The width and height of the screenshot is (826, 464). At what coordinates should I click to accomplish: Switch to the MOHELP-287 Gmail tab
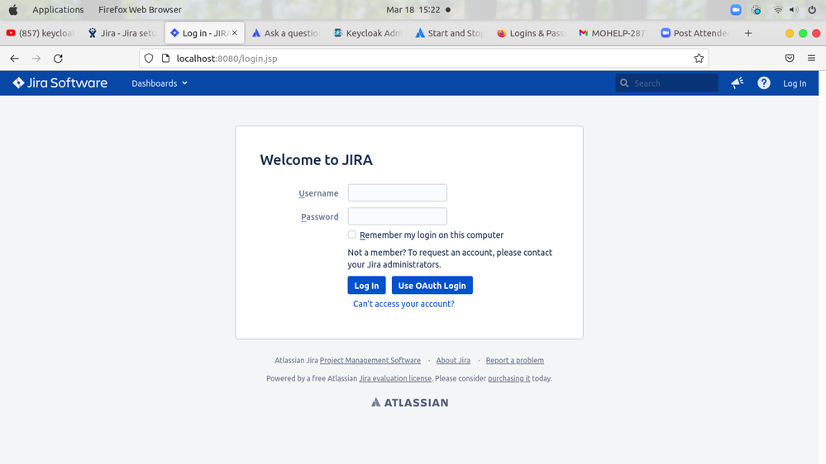point(613,33)
